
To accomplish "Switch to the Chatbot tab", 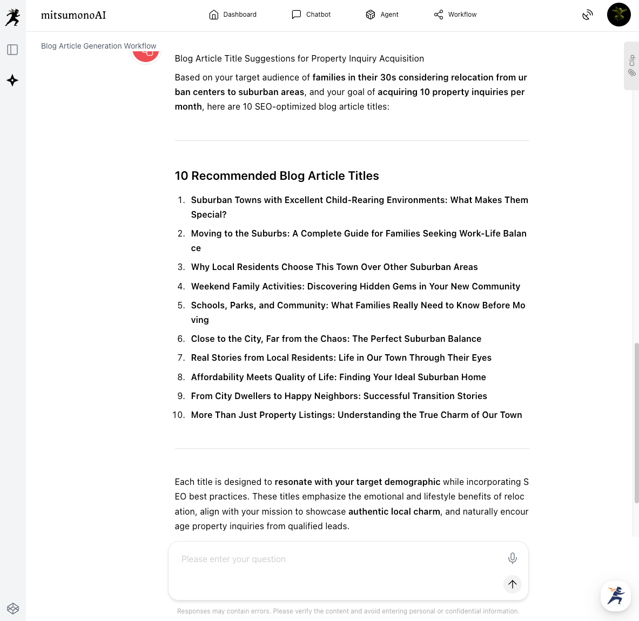I will coord(311,15).
